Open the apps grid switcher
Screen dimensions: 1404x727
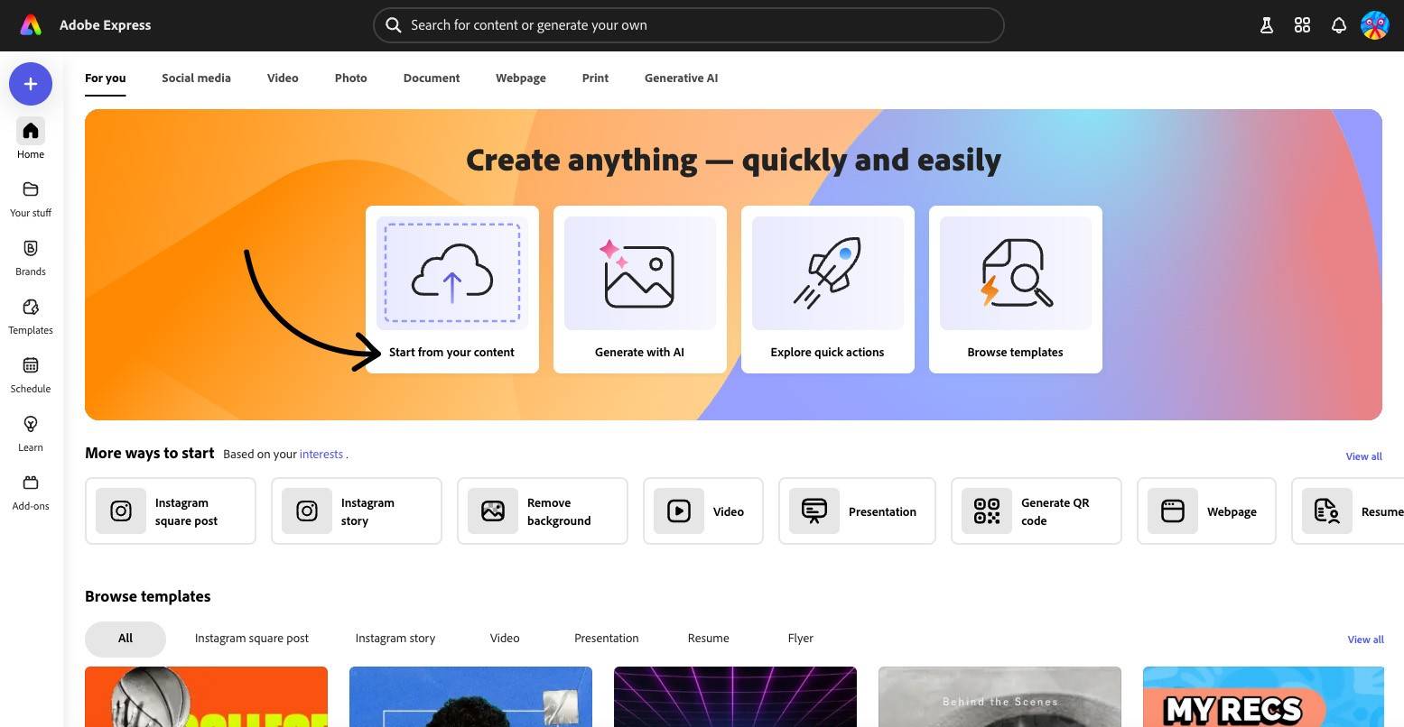[x=1302, y=25]
